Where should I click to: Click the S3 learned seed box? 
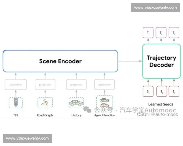(x=174, y=91)
